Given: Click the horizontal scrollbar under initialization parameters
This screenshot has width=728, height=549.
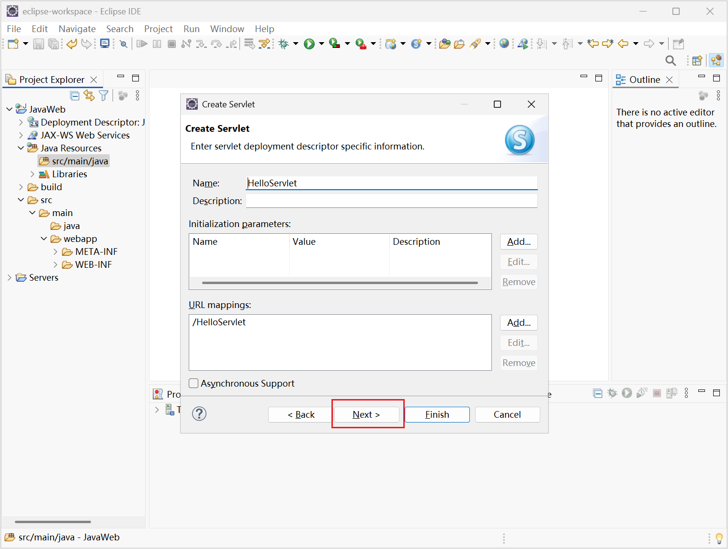Looking at the screenshot, I should point(340,283).
